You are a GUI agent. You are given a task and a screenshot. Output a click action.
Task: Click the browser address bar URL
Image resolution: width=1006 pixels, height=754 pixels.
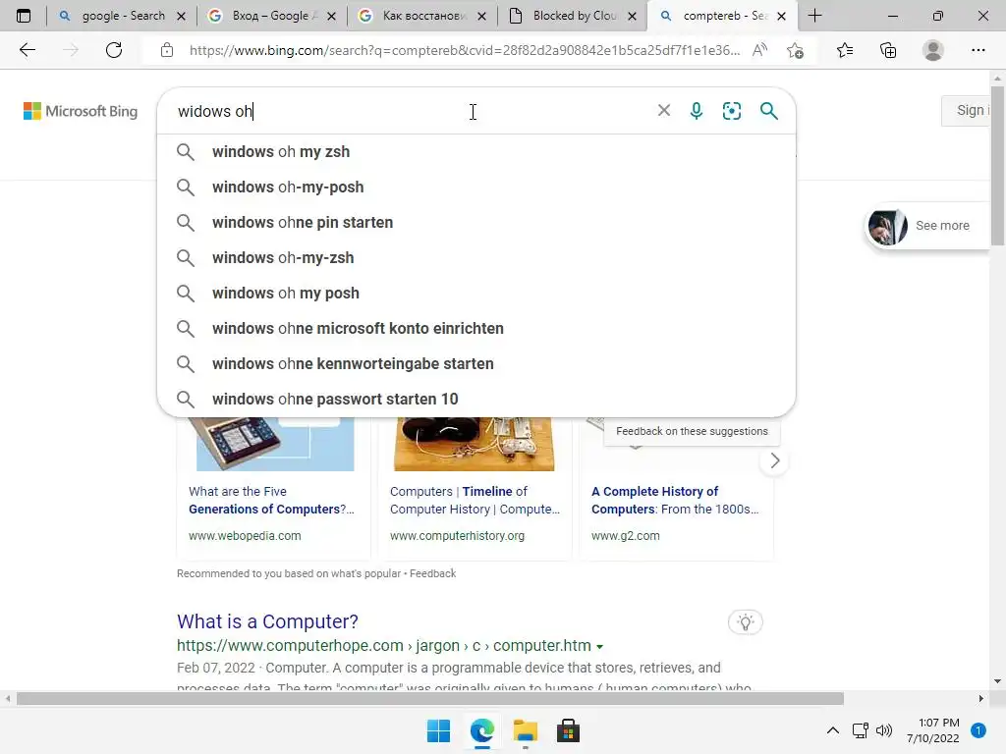click(x=465, y=50)
